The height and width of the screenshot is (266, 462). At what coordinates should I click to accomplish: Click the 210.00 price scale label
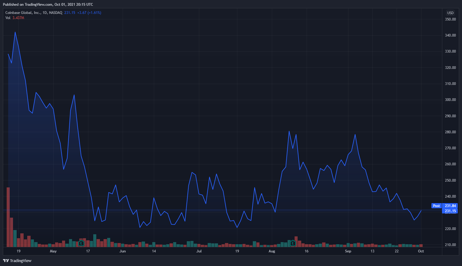(x=450, y=245)
